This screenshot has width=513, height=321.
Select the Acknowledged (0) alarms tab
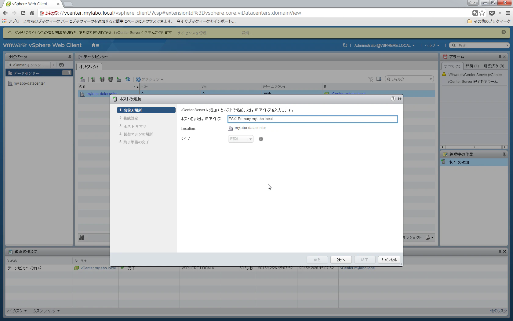[494, 66]
